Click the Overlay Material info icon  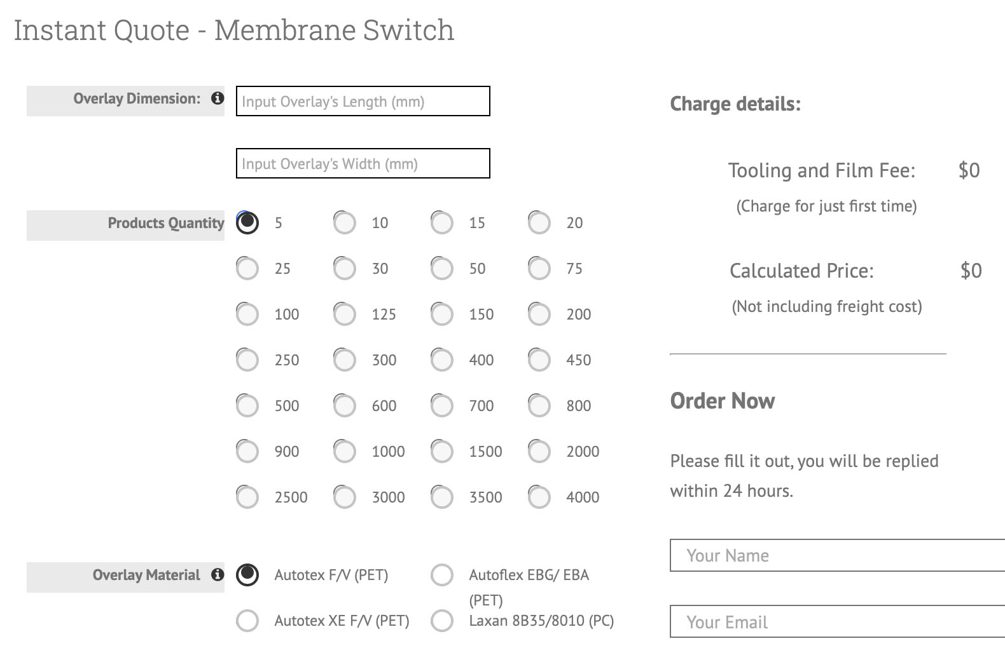(218, 575)
